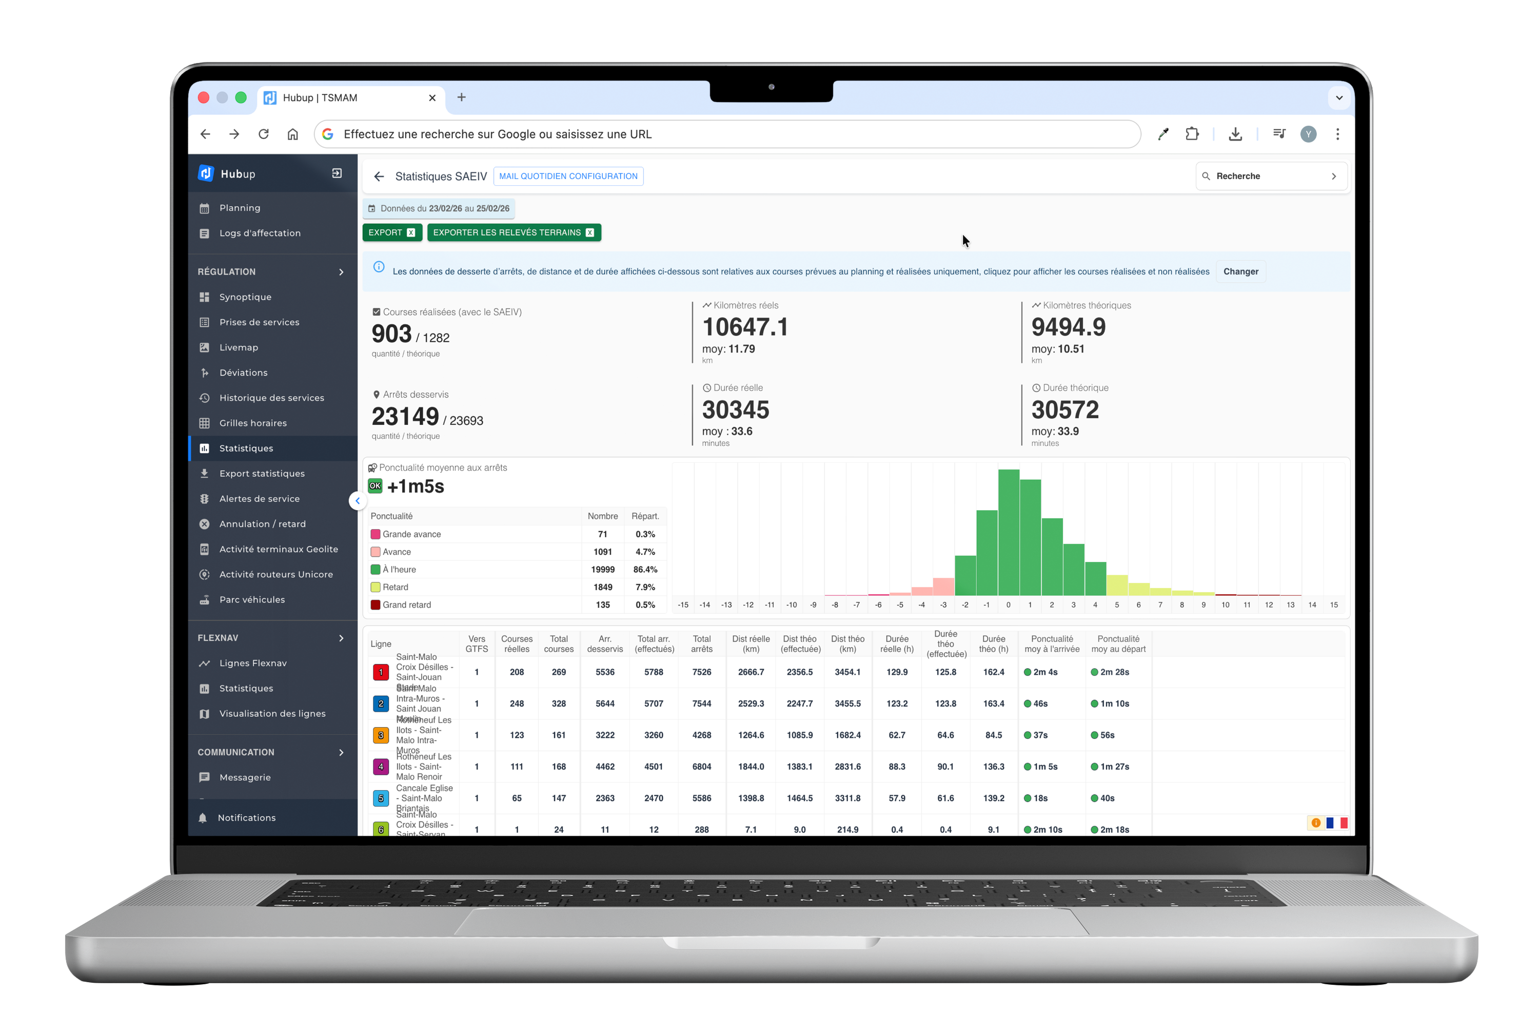Expand the RÉGULATION section chevron
The image size is (1519, 1013).
[341, 272]
